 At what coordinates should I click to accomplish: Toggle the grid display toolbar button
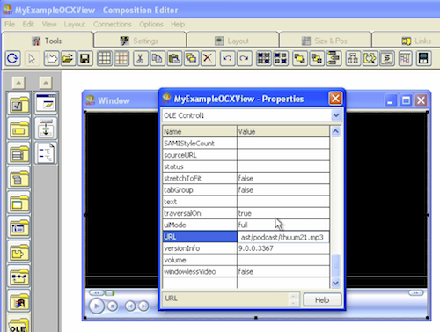pos(104,58)
